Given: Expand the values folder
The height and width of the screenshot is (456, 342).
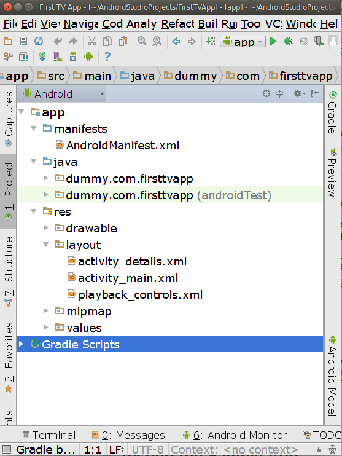Looking at the screenshot, I should point(45,328).
